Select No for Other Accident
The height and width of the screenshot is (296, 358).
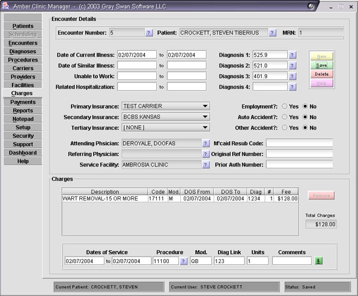click(x=305, y=128)
